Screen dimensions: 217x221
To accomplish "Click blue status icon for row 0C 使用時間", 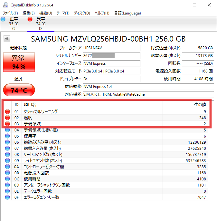I will point(7,179).
